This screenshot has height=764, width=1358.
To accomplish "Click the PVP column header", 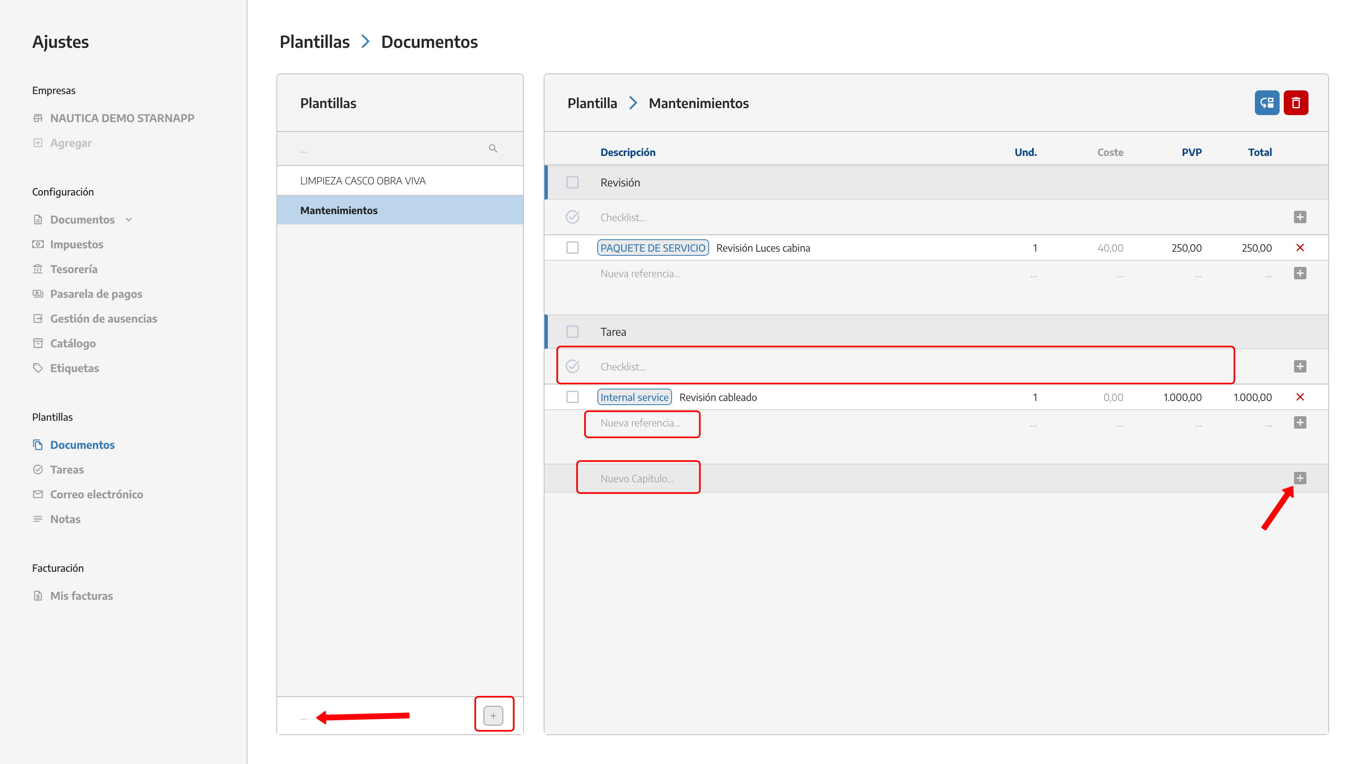I will [1191, 152].
